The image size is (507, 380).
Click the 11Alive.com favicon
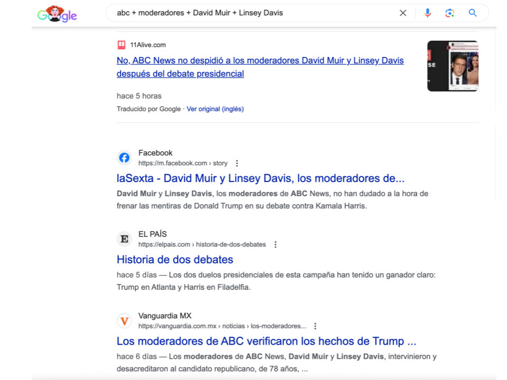121,45
